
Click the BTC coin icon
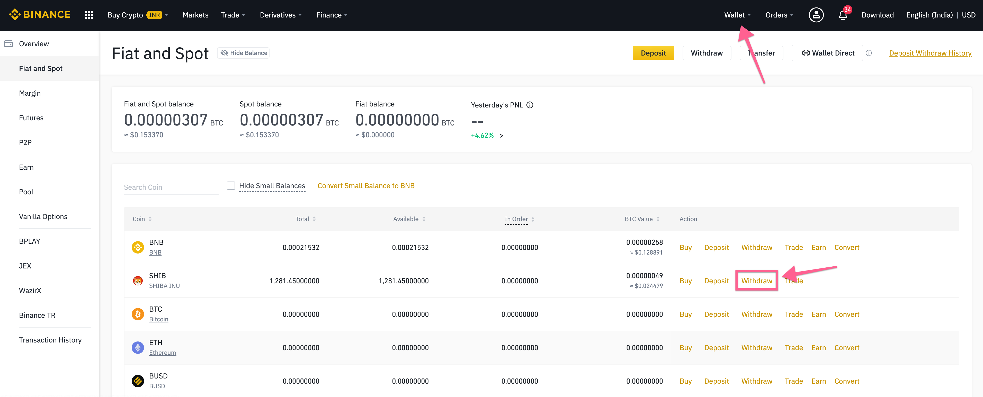(138, 314)
